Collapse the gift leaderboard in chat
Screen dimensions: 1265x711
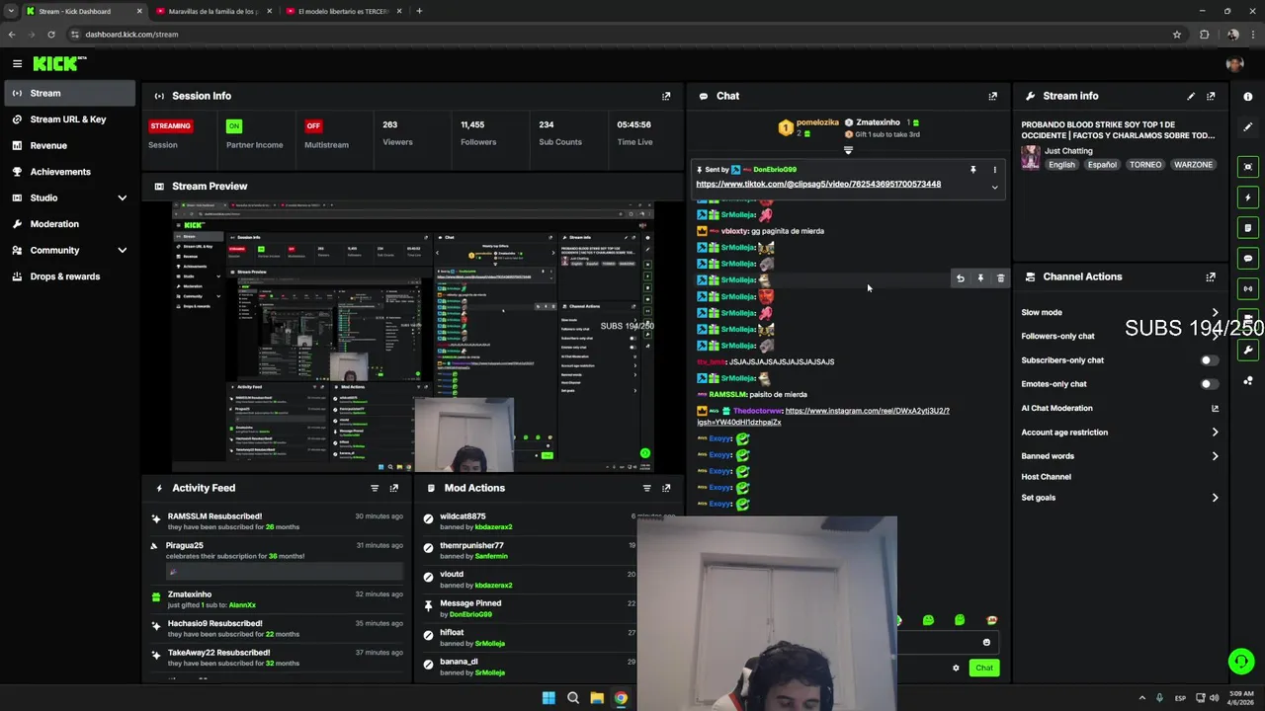(x=848, y=150)
